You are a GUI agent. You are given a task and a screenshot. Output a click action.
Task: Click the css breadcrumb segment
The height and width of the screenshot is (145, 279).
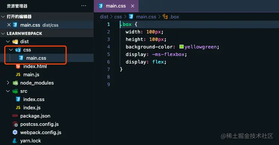pyautogui.click(x=118, y=17)
